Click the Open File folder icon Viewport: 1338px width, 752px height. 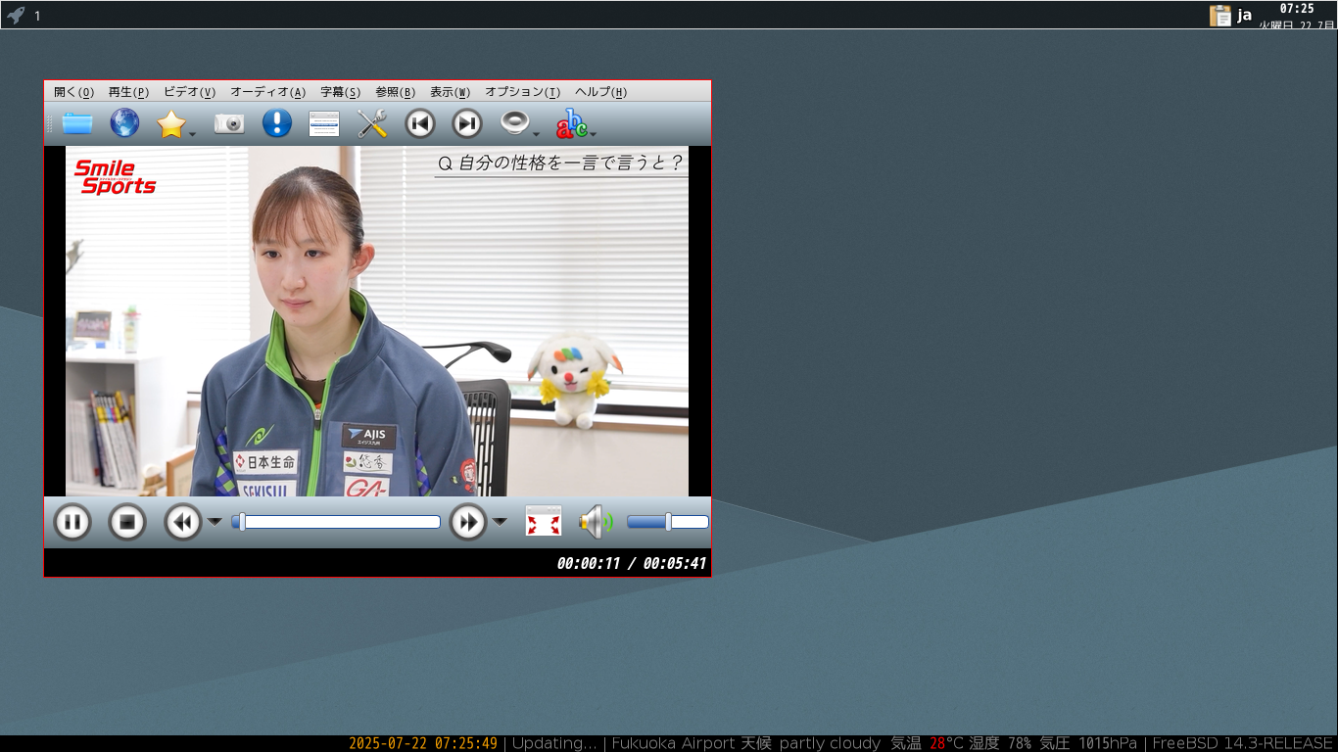[77, 123]
